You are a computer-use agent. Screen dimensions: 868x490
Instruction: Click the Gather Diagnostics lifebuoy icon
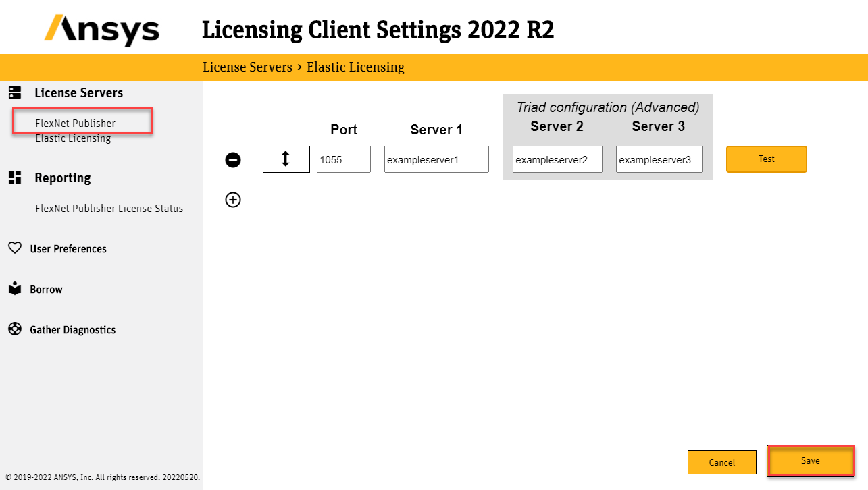[x=15, y=329]
